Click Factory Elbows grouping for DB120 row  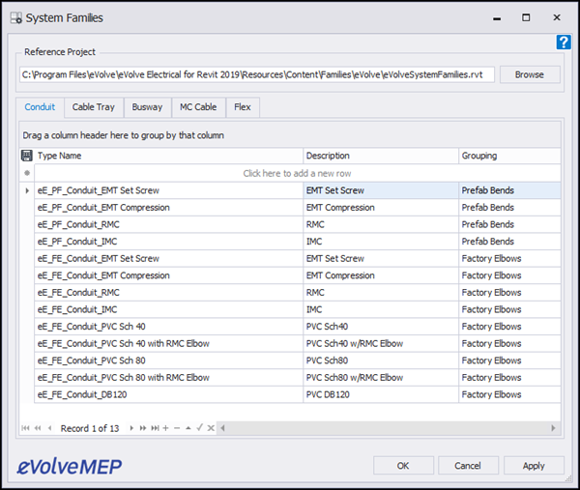point(509,395)
